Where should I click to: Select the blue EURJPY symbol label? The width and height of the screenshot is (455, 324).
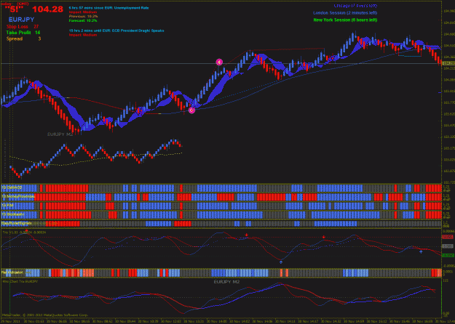tap(21, 20)
